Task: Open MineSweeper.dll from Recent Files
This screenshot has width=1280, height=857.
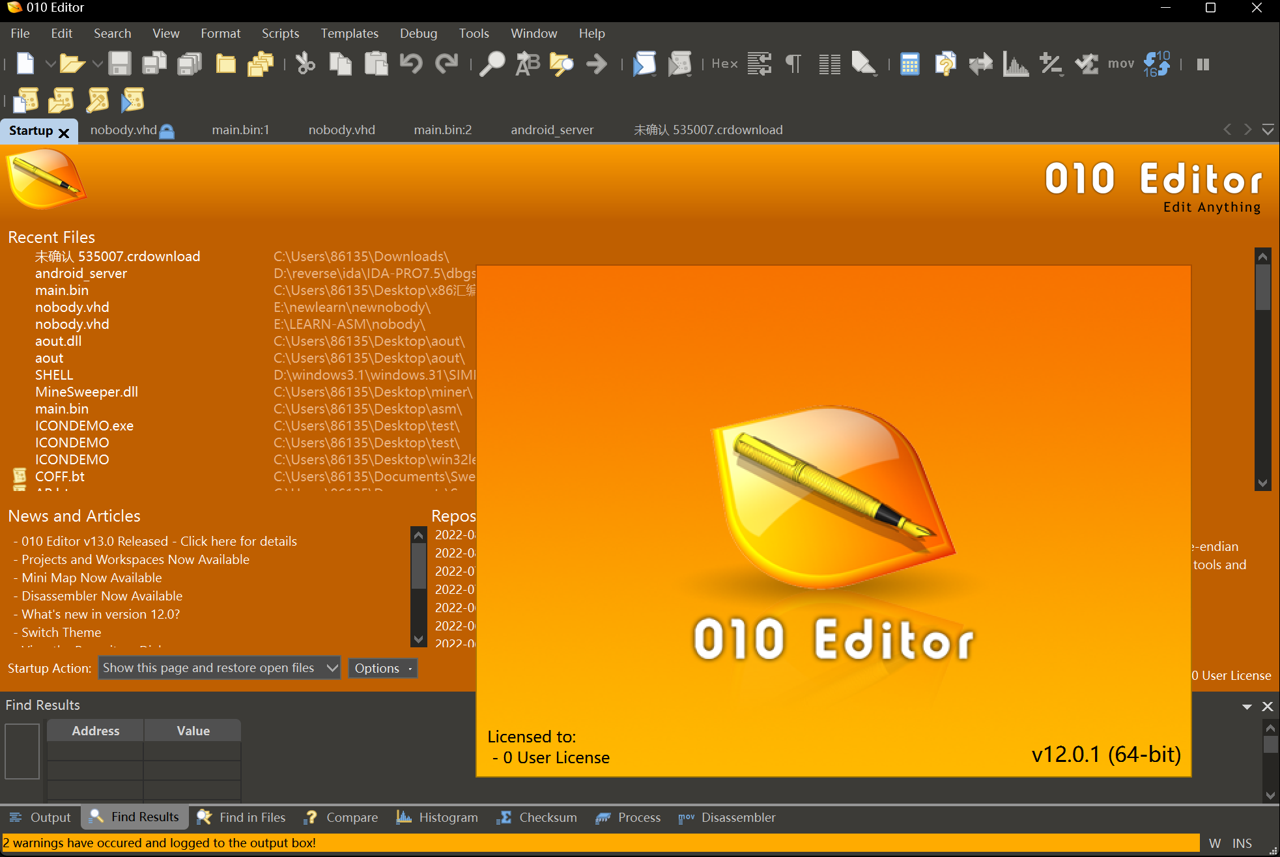Action: click(86, 392)
